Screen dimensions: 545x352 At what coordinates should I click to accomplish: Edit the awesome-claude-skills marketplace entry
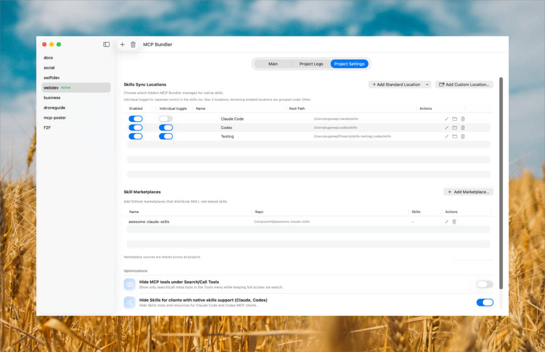point(447,222)
